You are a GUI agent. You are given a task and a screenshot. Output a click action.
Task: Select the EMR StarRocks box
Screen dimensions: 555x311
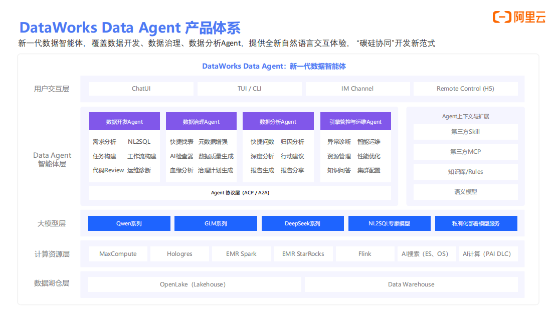tap(303, 254)
